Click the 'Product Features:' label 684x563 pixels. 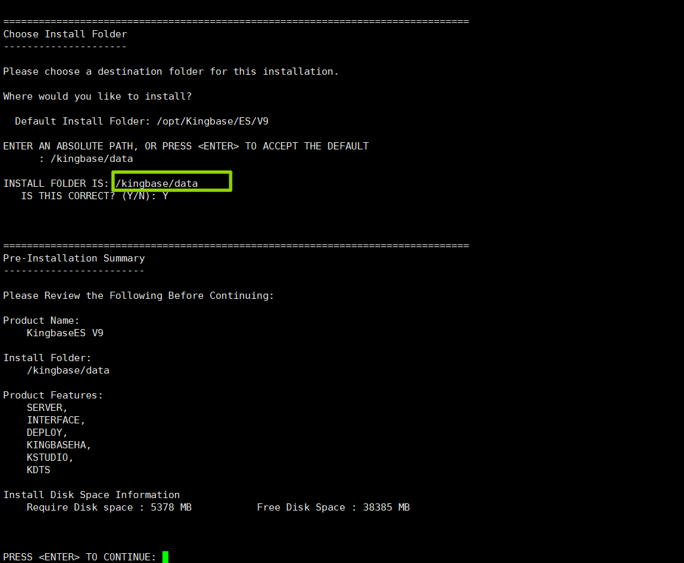(53, 395)
